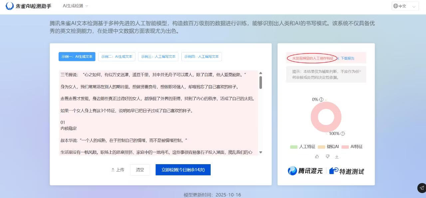
Task: Clear the text with 清空 button
Action: (140, 169)
